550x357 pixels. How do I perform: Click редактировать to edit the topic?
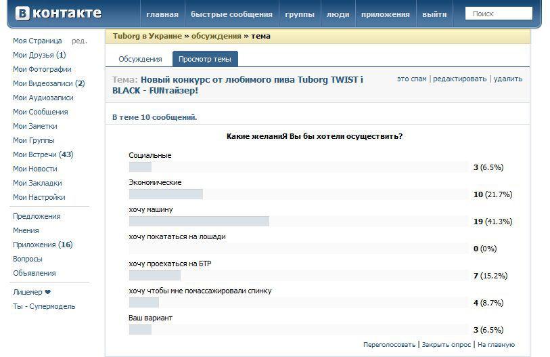(x=459, y=79)
